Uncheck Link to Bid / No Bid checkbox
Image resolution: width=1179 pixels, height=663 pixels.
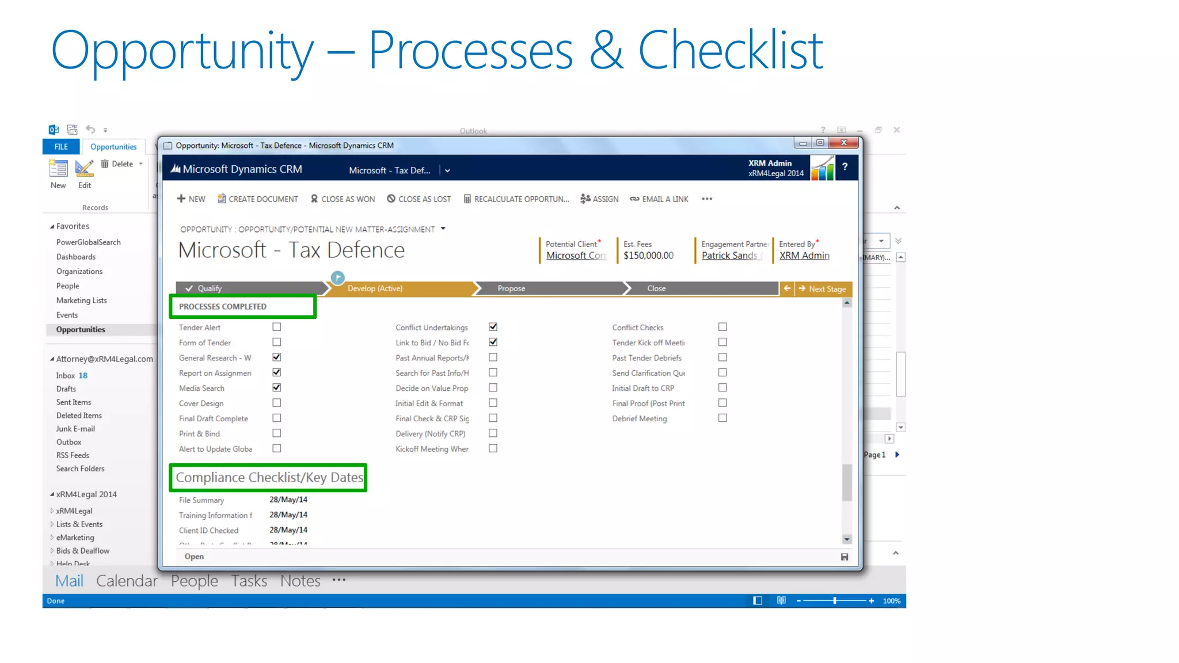(493, 342)
